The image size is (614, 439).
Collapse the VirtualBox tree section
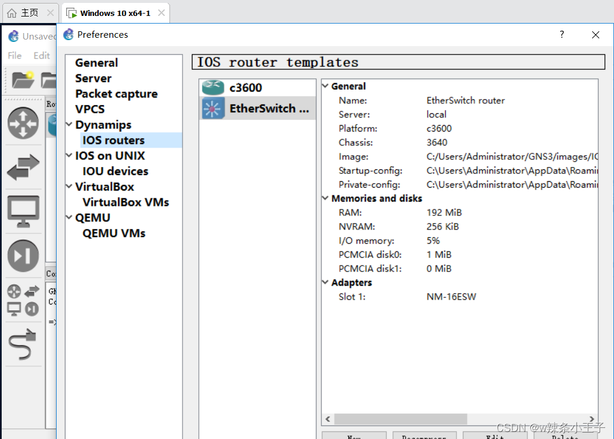click(69, 186)
